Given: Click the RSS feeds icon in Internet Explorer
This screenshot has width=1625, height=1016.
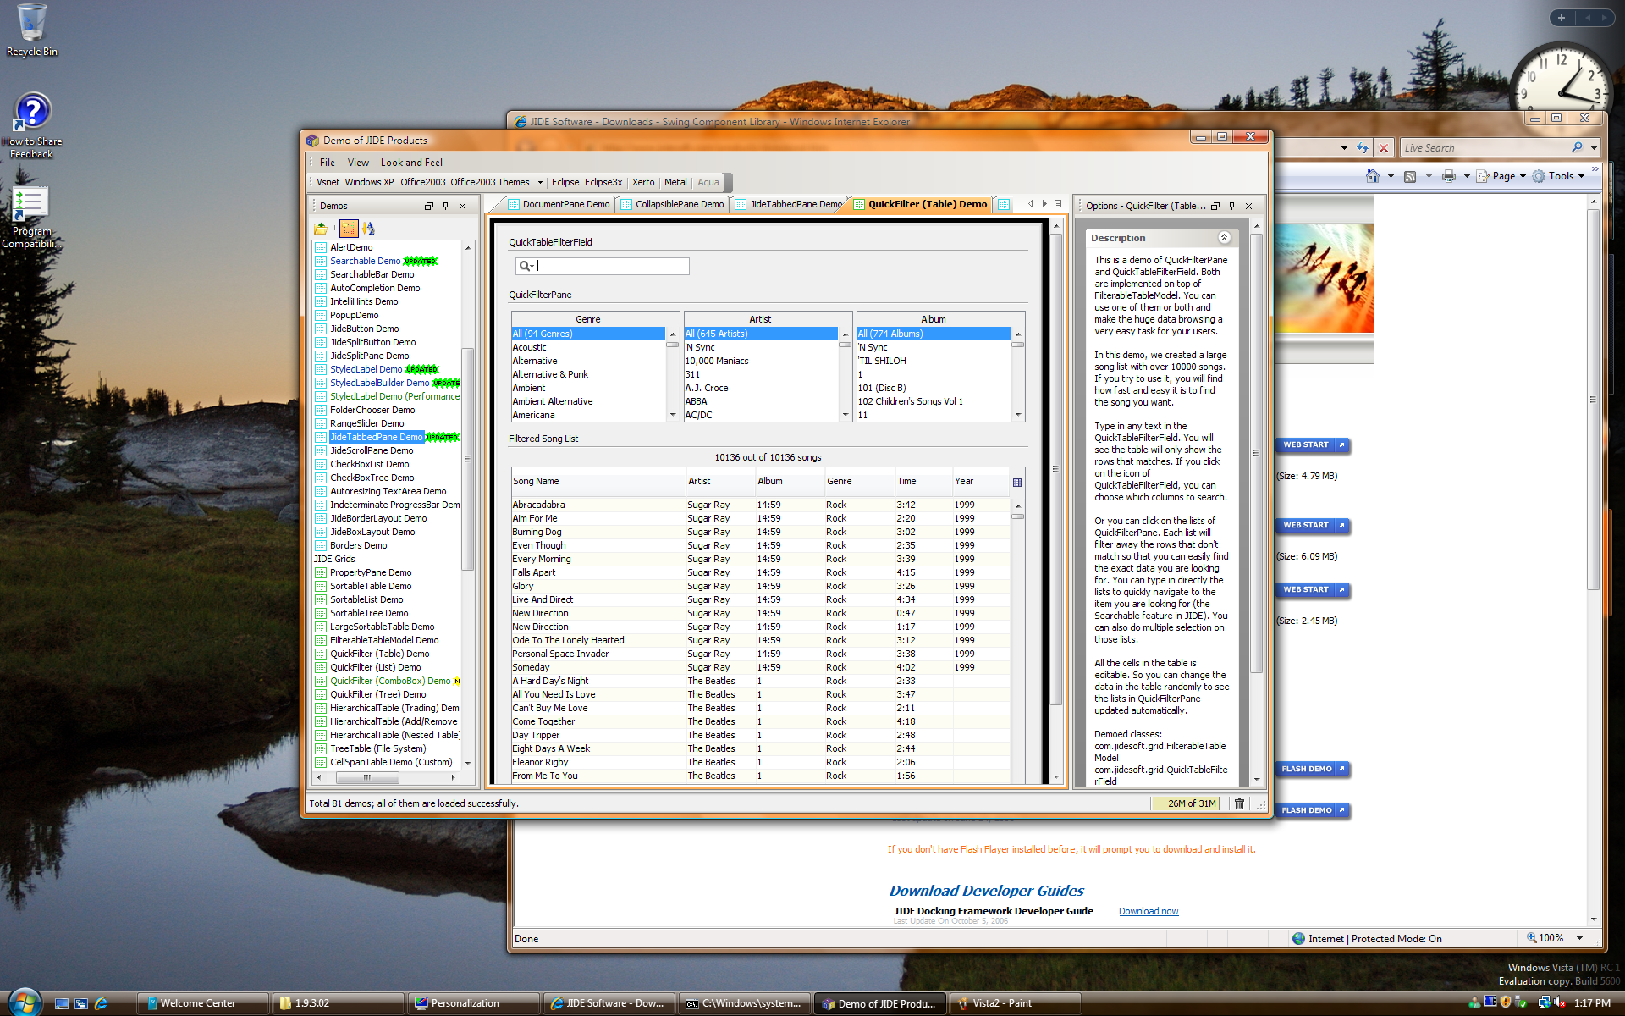Looking at the screenshot, I should pos(1410,176).
